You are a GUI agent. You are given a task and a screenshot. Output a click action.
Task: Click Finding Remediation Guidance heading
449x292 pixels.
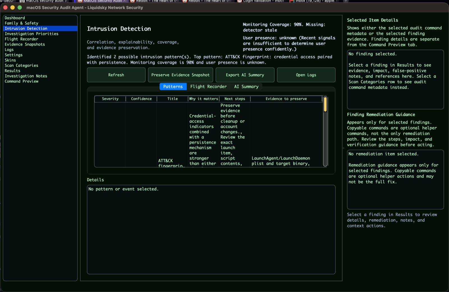(x=381, y=115)
